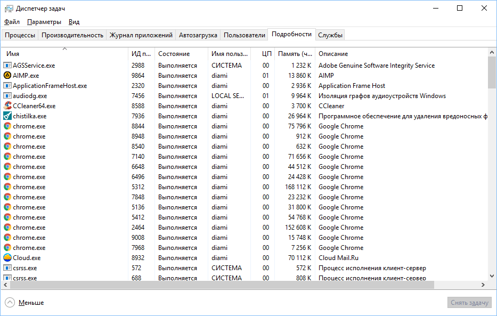The height and width of the screenshot is (316, 497).
Task: Collapse view with the Меньше chevron
Action: tap(10, 303)
